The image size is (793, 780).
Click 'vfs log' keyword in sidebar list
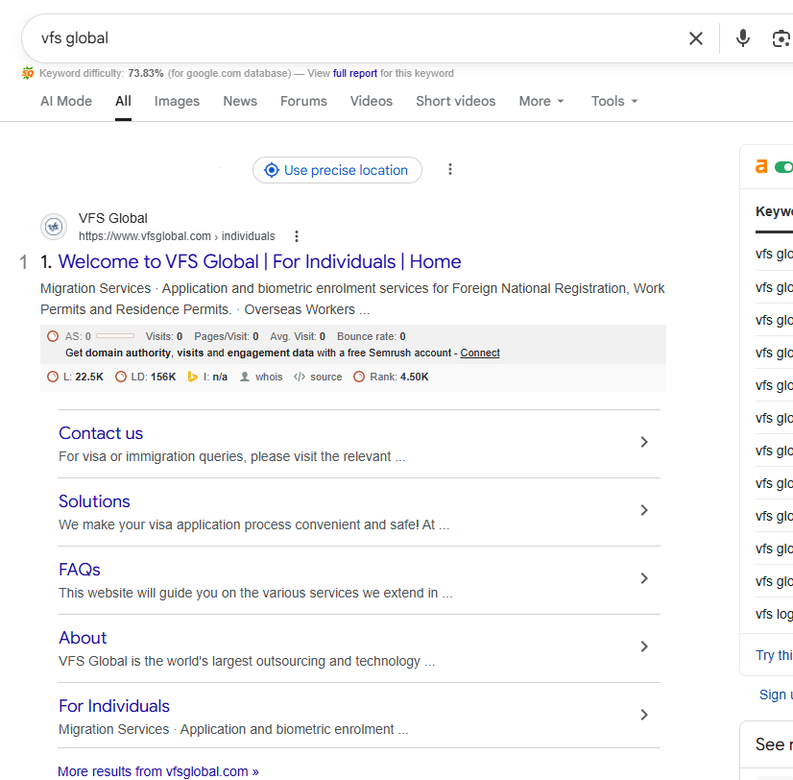[x=775, y=614]
